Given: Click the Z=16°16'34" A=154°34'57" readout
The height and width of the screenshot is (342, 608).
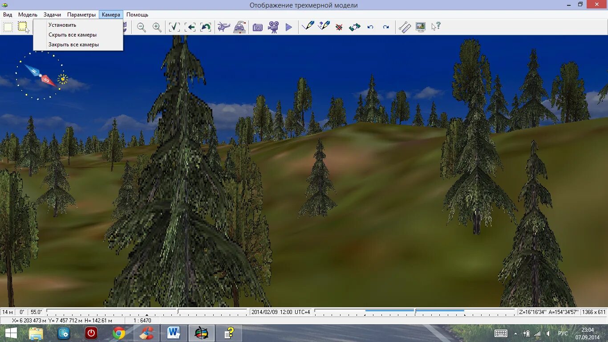Looking at the screenshot, I should (548, 312).
